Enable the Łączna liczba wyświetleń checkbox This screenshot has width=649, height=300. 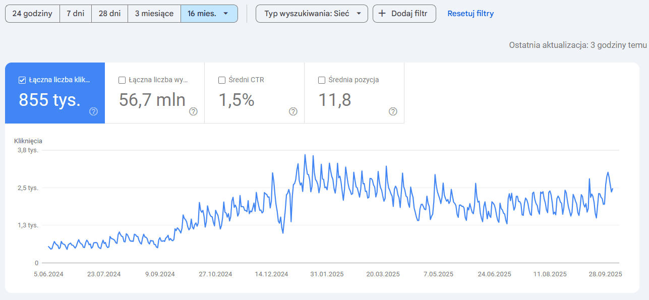pyautogui.click(x=122, y=80)
